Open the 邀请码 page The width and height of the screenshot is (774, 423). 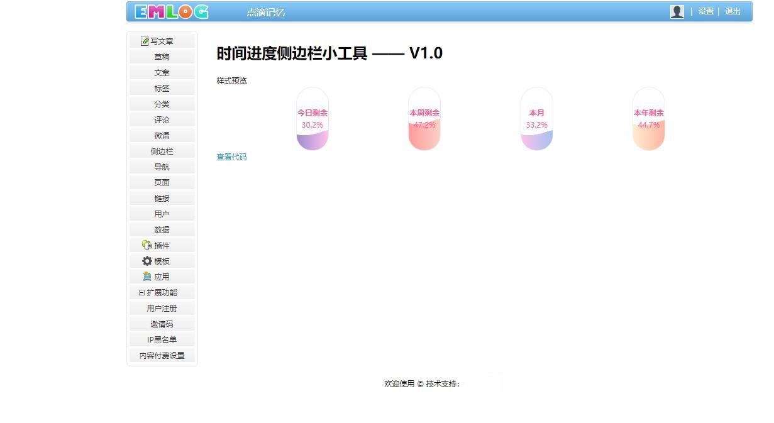coord(162,324)
